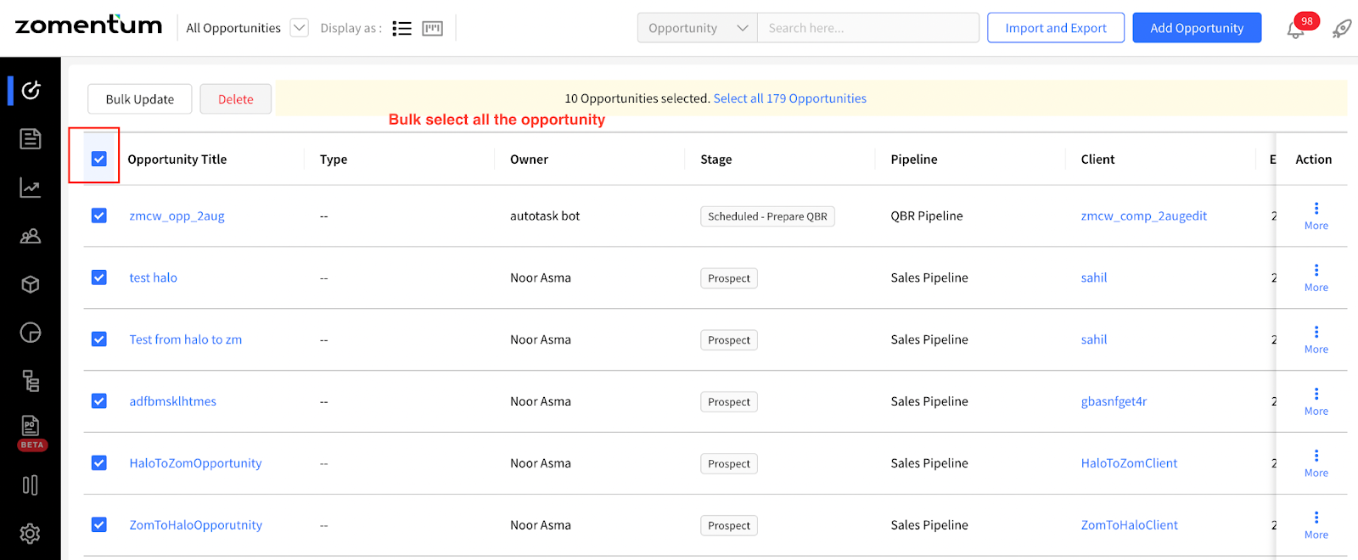Open the notifications bell icon
Image resolution: width=1358 pixels, height=560 pixels.
click(1295, 31)
